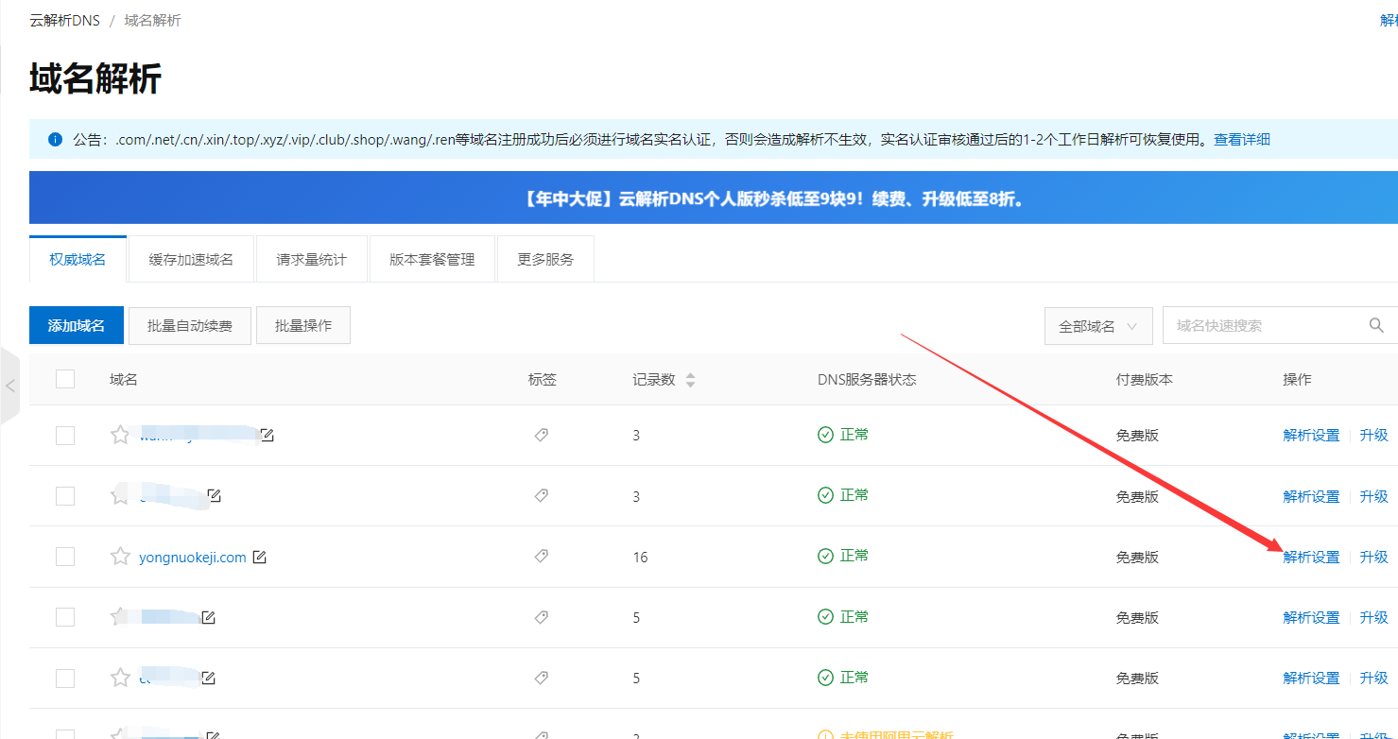Viewport: 1398px width, 739px height.
Task: Click the 添加域名 button
Action: pos(77,325)
